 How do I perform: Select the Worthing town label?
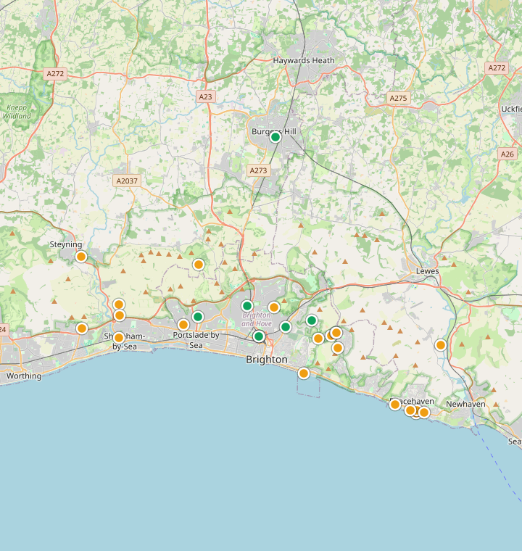(24, 376)
